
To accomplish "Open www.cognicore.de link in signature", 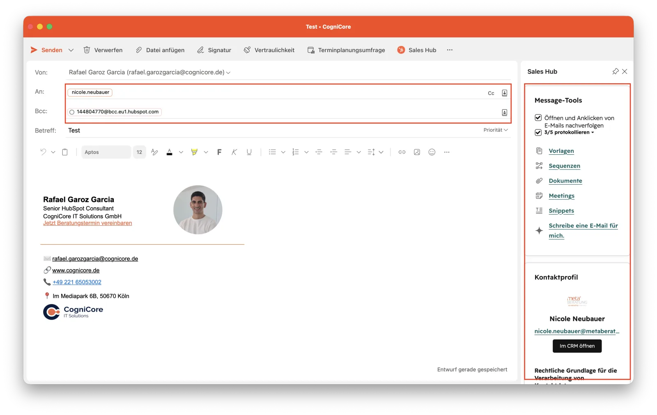I will click(x=76, y=271).
